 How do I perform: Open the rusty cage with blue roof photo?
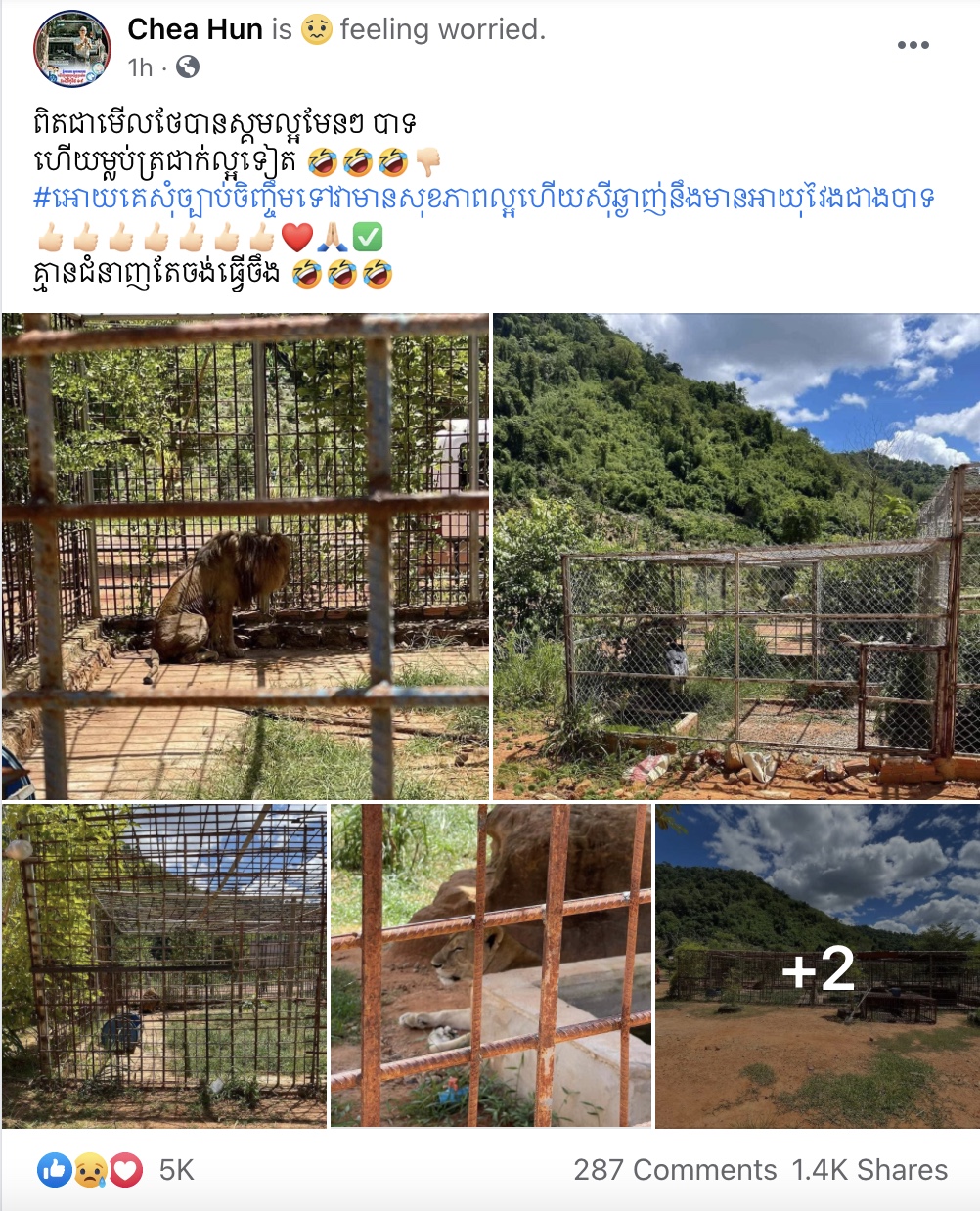point(164,966)
